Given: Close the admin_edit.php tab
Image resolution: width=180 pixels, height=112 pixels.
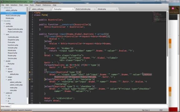Looking at the screenshot, I should click(x=51, y=9).
